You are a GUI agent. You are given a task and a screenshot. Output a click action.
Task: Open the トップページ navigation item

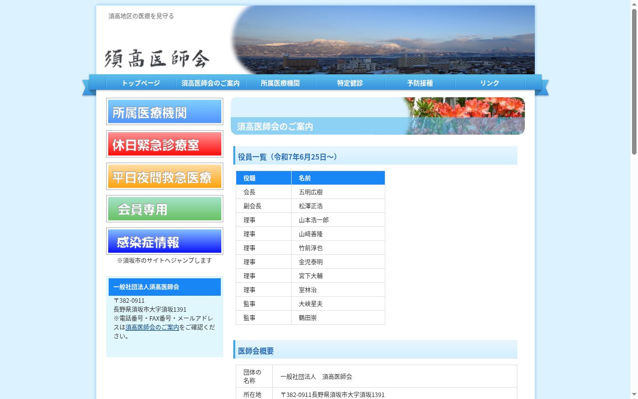(x=141, y=83)
